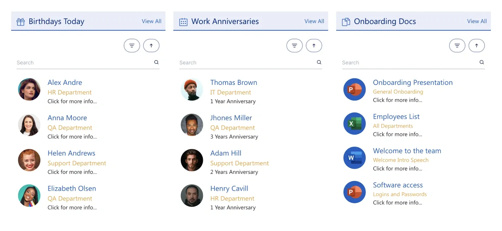Click QA Department under Jhones Miller
Viewport: 502px width, 231px height.
[x=233, y=128]
